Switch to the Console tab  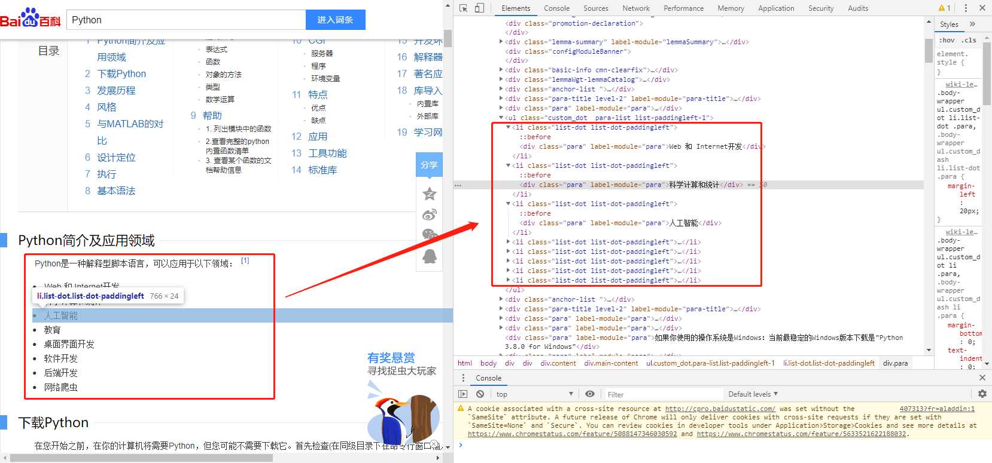pos(556,8)
